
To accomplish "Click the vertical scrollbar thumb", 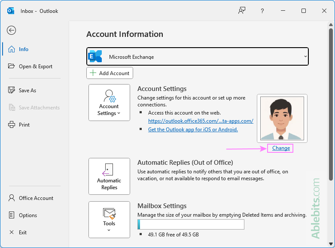I will (x=331, y=104).
